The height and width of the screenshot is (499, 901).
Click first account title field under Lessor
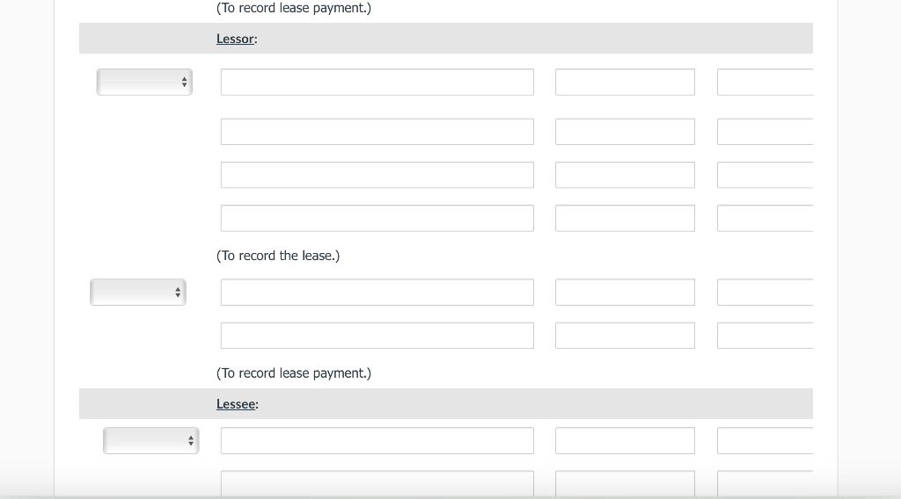tap(377, 83)
